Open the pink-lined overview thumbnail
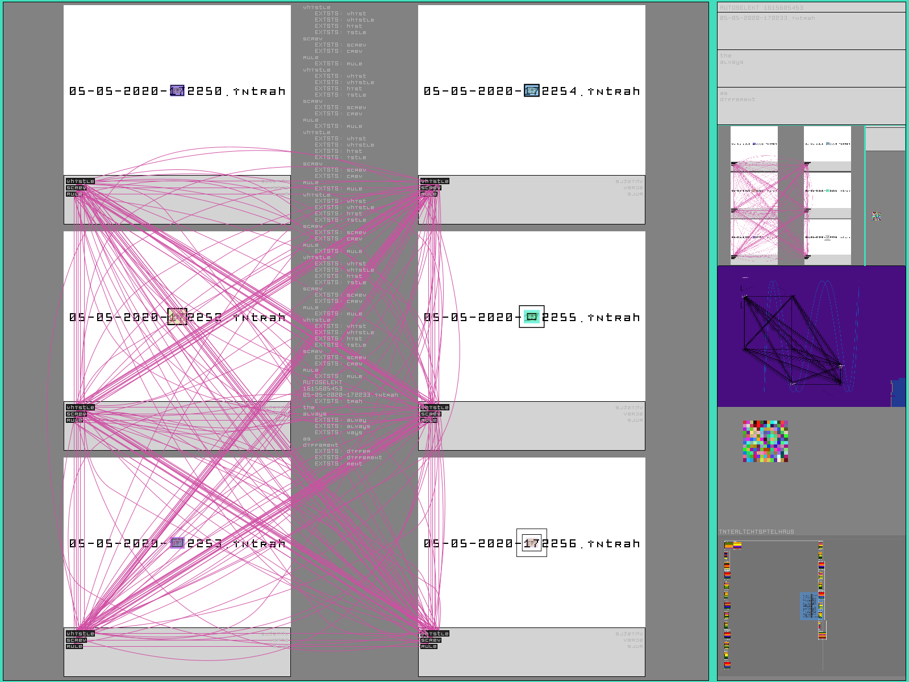 click(790, 196)
